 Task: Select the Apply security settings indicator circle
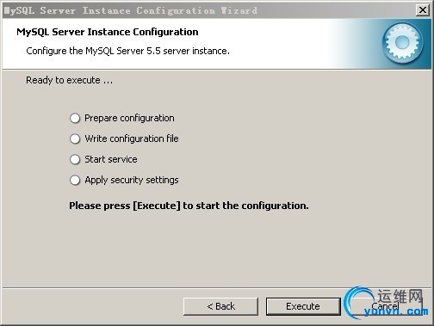tap(75, 180)
